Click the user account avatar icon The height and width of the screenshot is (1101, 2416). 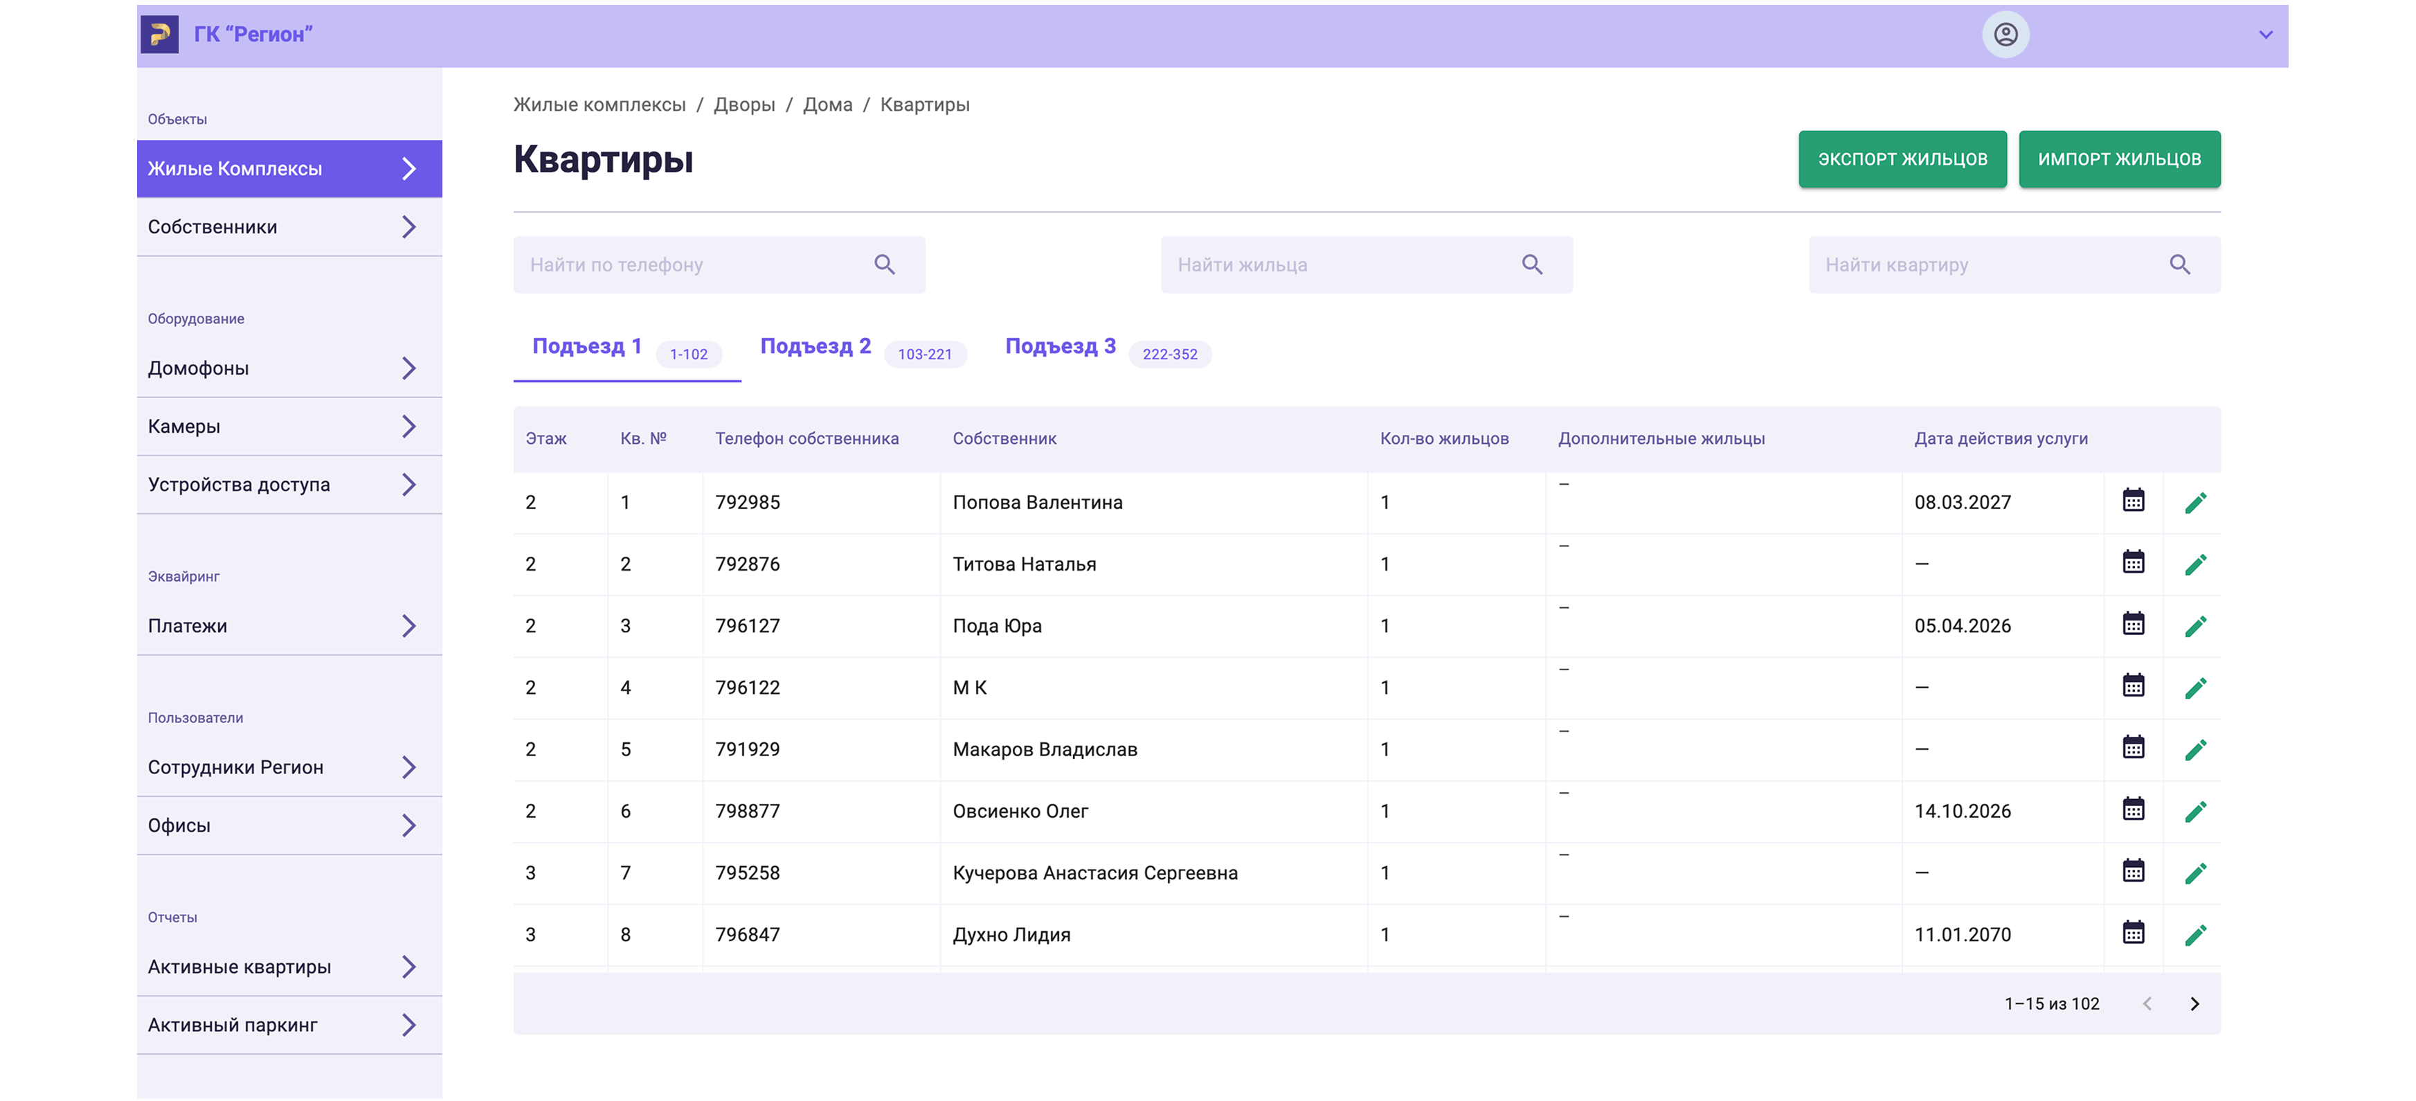(x=2005, y=35)
